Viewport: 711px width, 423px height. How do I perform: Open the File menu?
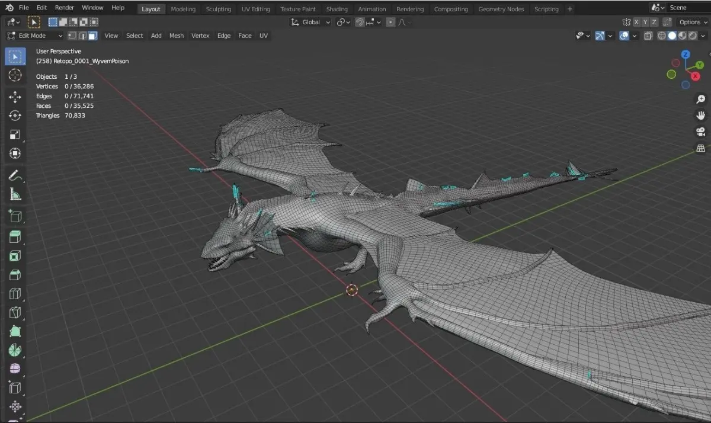click(24, 8)
